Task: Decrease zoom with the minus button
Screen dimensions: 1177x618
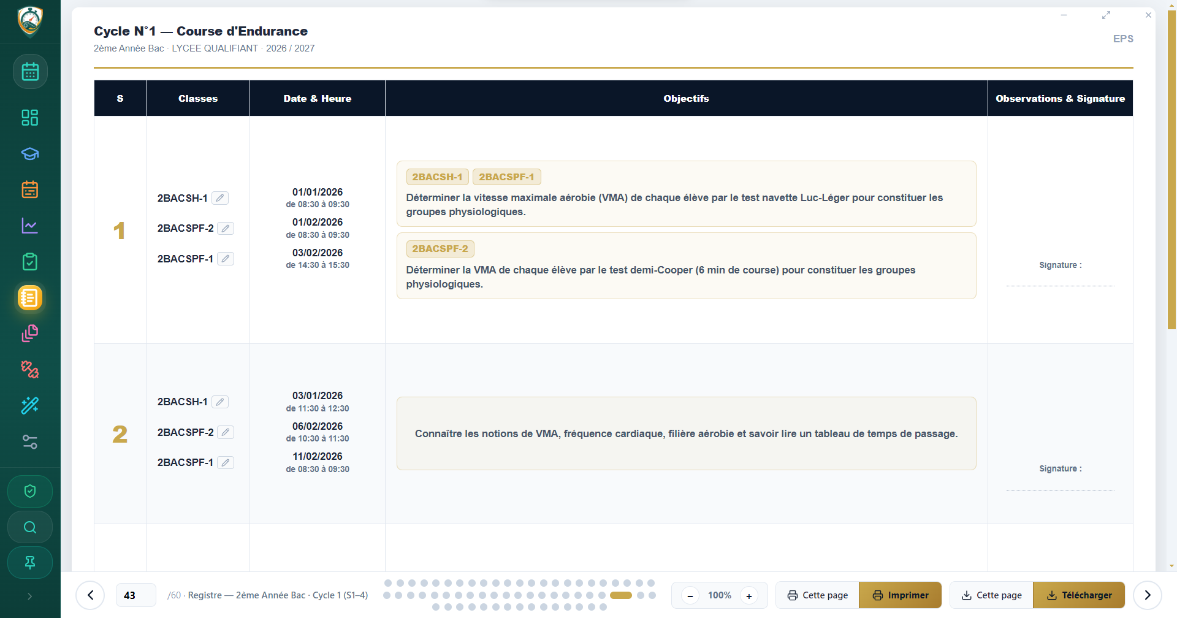Action: pyautogui.click(x=690, y=596)
